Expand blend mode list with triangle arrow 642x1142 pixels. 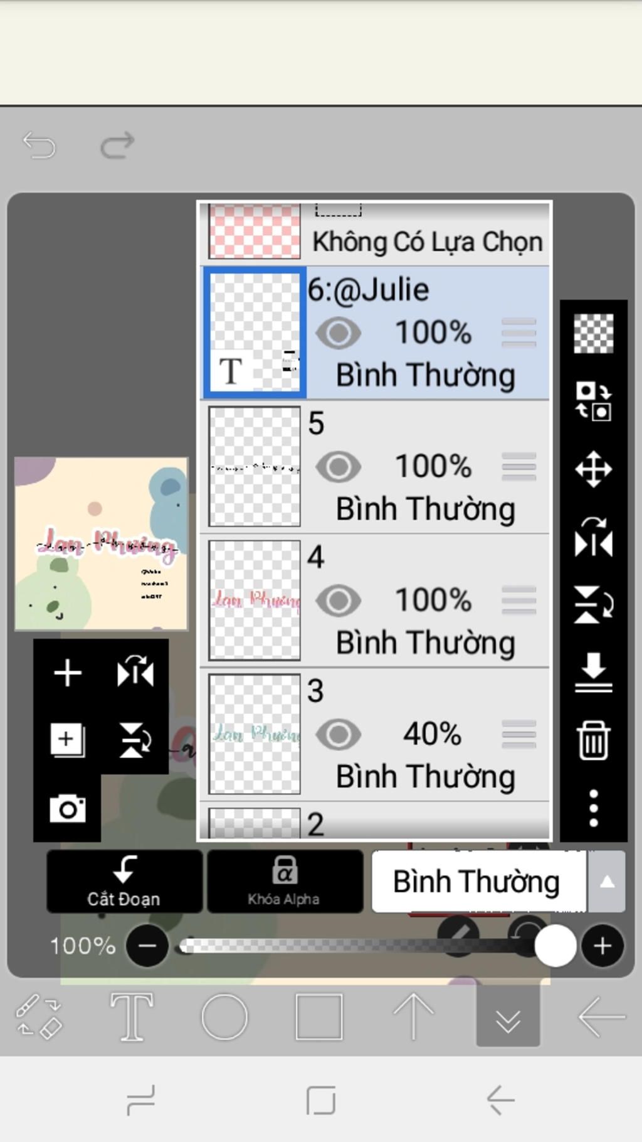[606, 881]
